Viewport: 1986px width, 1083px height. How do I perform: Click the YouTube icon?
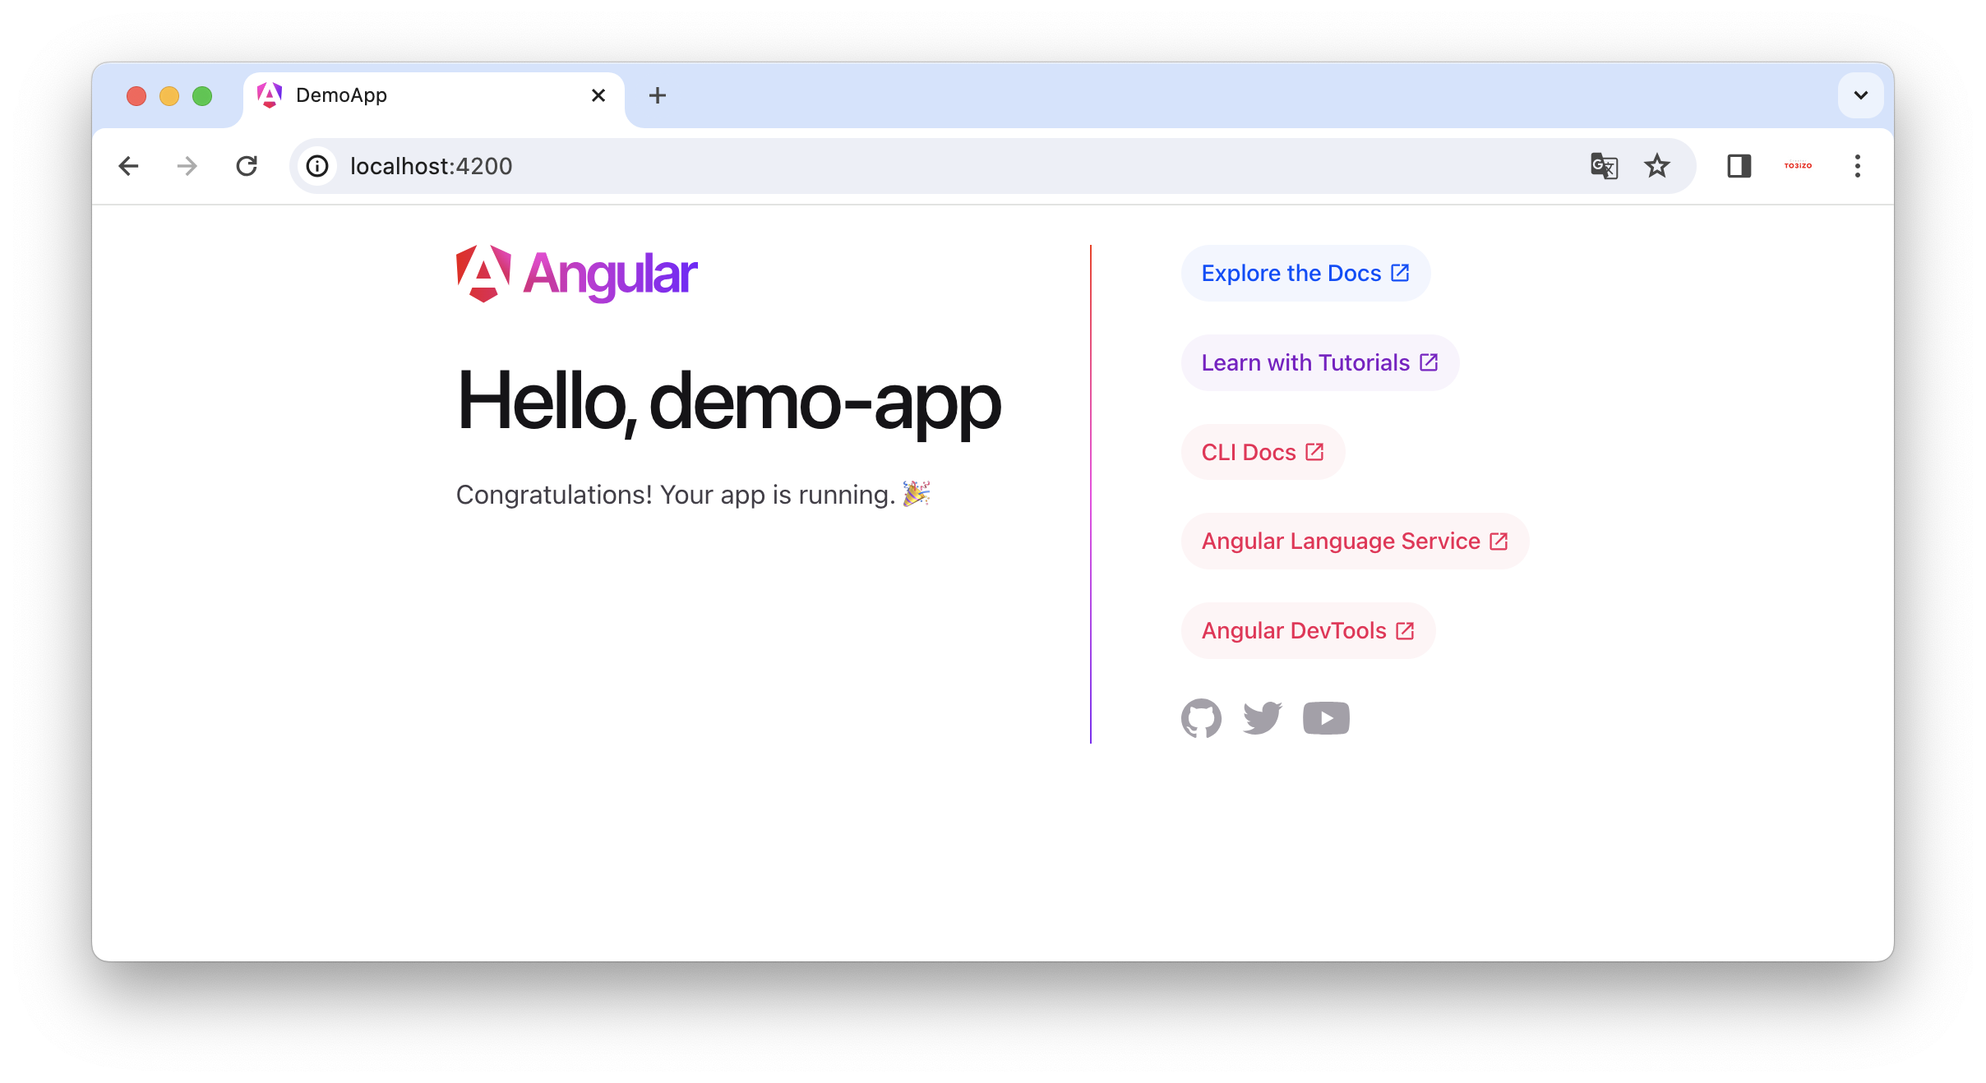[1325, 717]
